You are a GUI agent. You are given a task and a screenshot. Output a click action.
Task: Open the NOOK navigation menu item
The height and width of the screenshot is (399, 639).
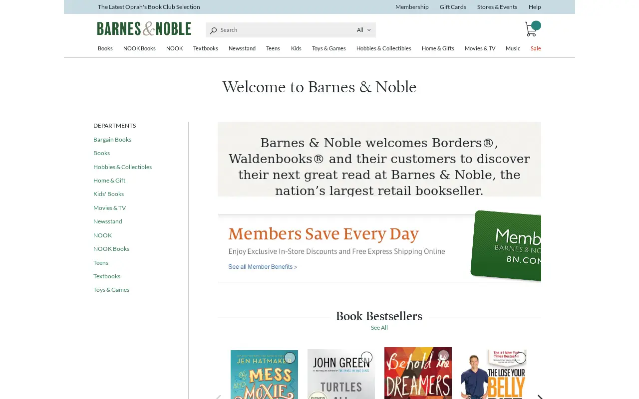(174, 48)
